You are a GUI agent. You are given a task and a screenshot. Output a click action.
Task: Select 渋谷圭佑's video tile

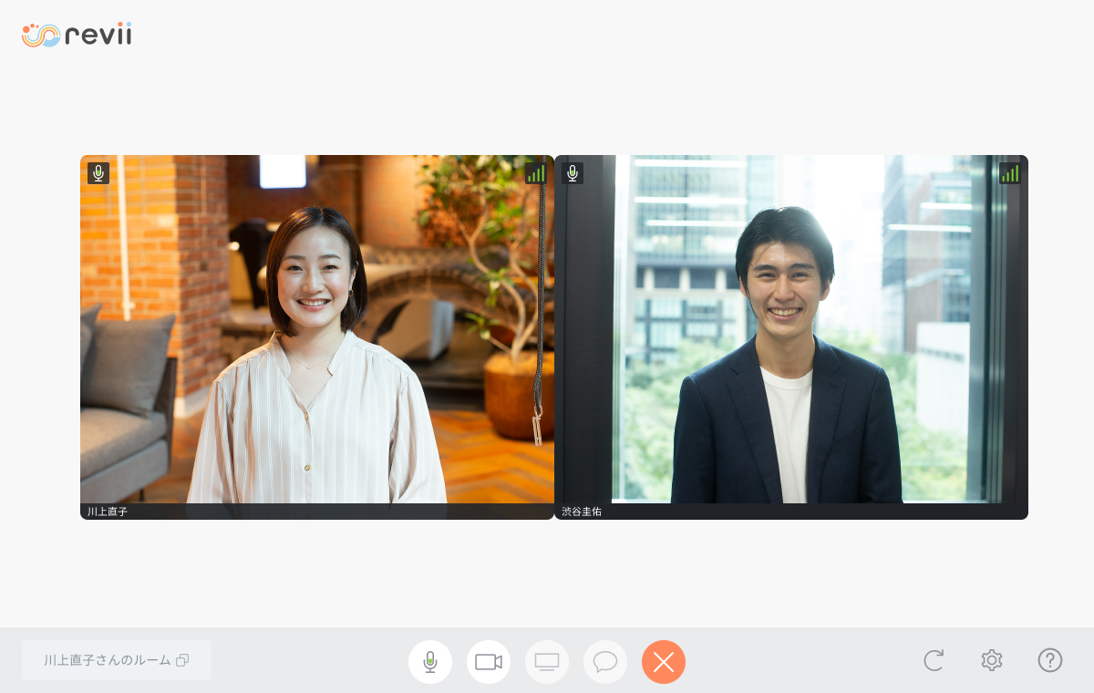pos(791,337)
